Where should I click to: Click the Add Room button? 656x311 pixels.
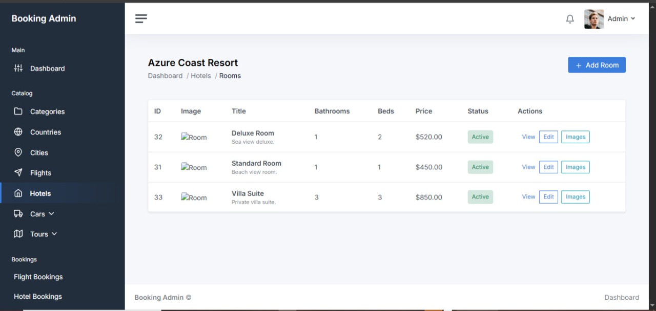coord(597,65)
